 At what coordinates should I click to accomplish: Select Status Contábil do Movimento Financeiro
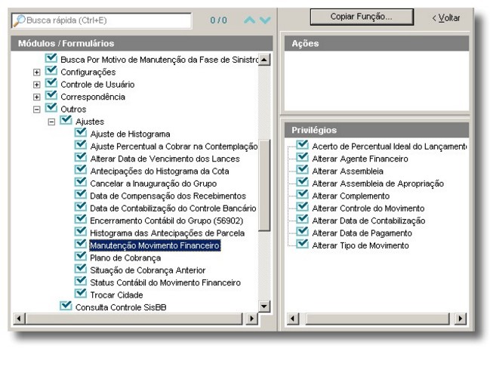tap(165, 283)
